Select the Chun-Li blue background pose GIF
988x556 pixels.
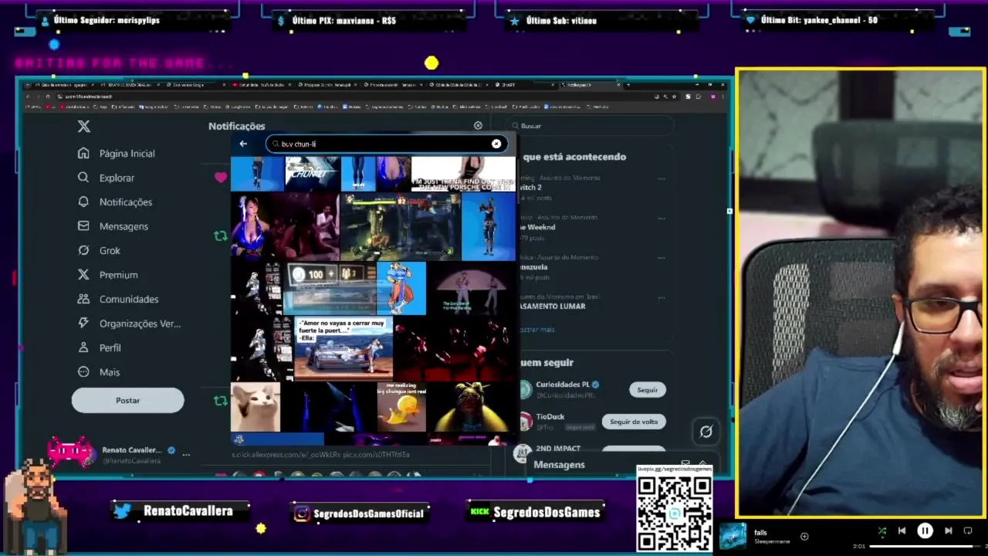point(401,289)
